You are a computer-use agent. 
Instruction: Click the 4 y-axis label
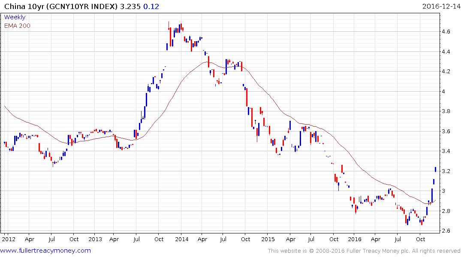(443, 91)
